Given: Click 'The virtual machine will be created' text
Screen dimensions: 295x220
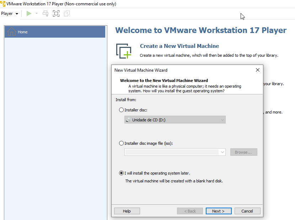Looking at the screenshot, I should [174, 181].
